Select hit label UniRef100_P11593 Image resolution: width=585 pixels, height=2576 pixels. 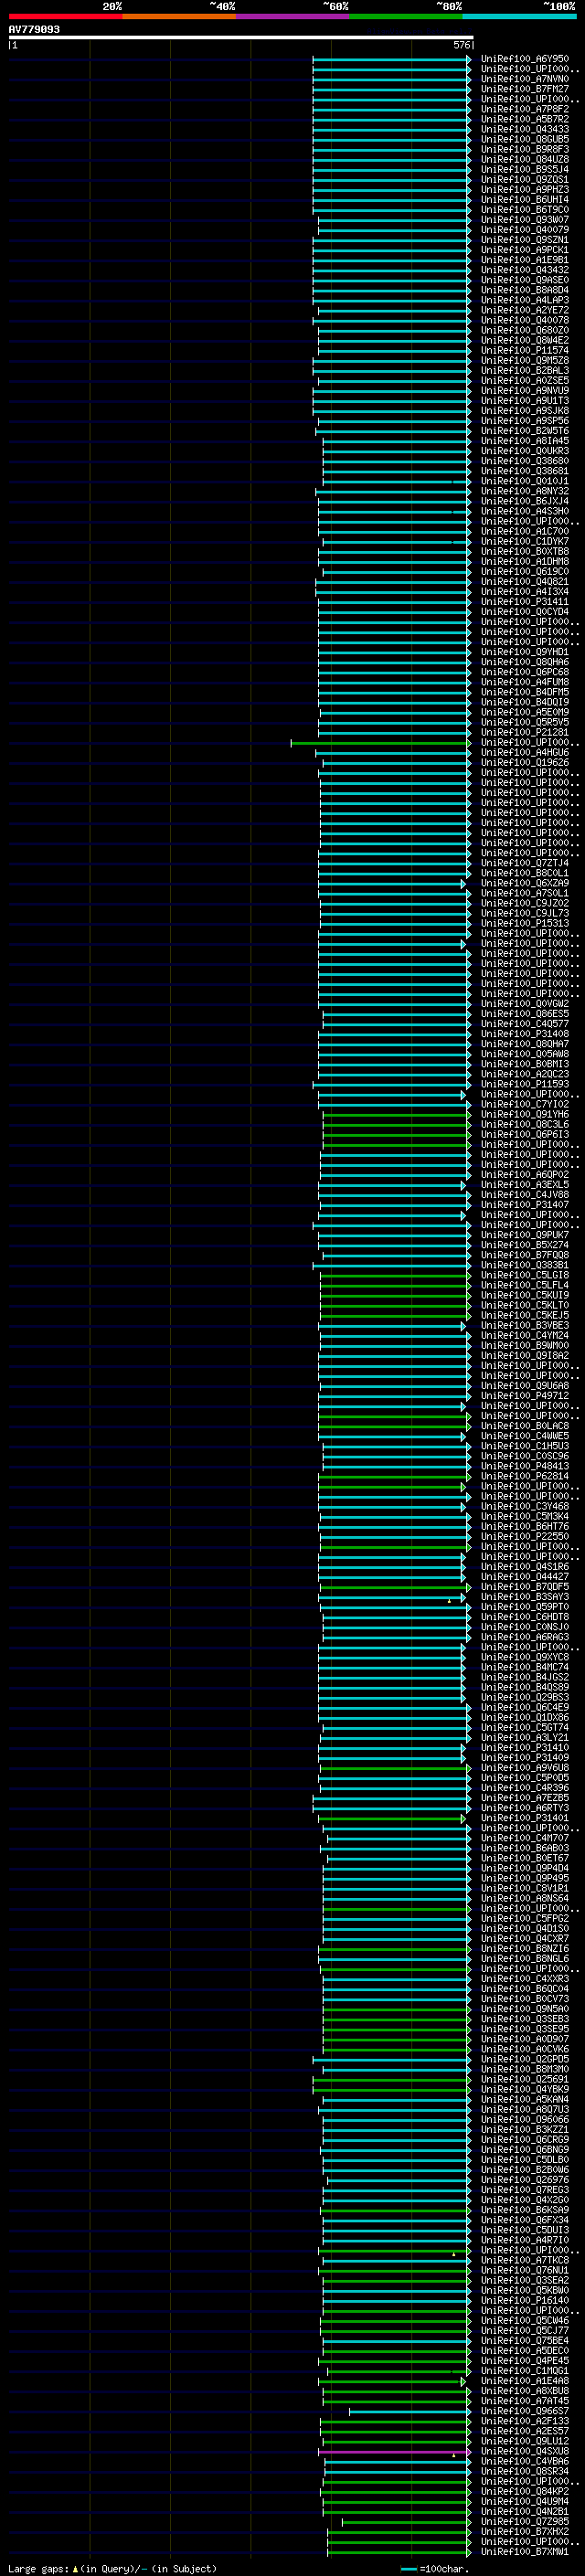(x=525, y=1084)
